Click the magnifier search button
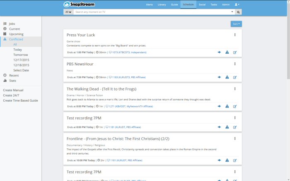The height and width of the screenshot is (181, 290). [238, 12]
